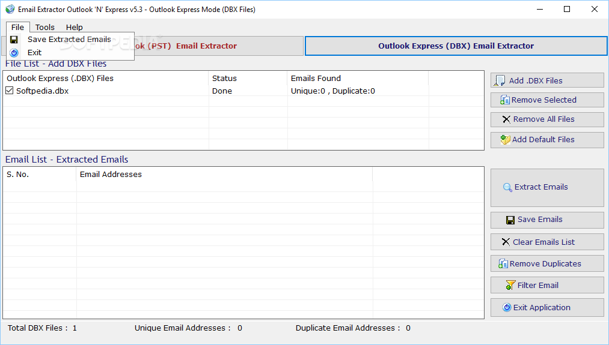Click the Remove Selected button
The height and width of the screenshot is (345, 609).
pyautogui.click(x=547, y=100)
